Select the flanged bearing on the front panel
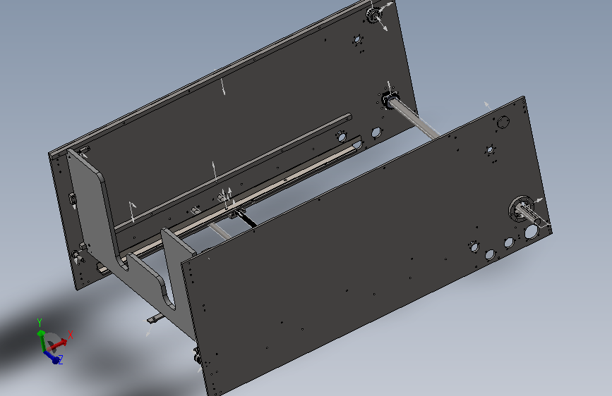This screenshot has width=612, height=396. 521,209
